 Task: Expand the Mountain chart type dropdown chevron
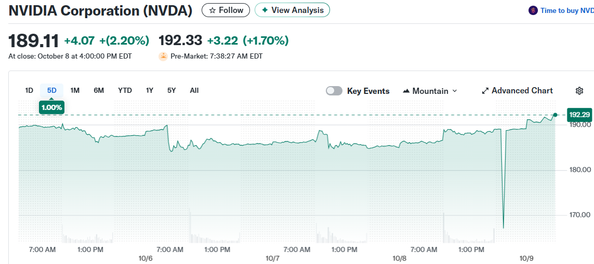pyautogui.click(x=455, y=91)
